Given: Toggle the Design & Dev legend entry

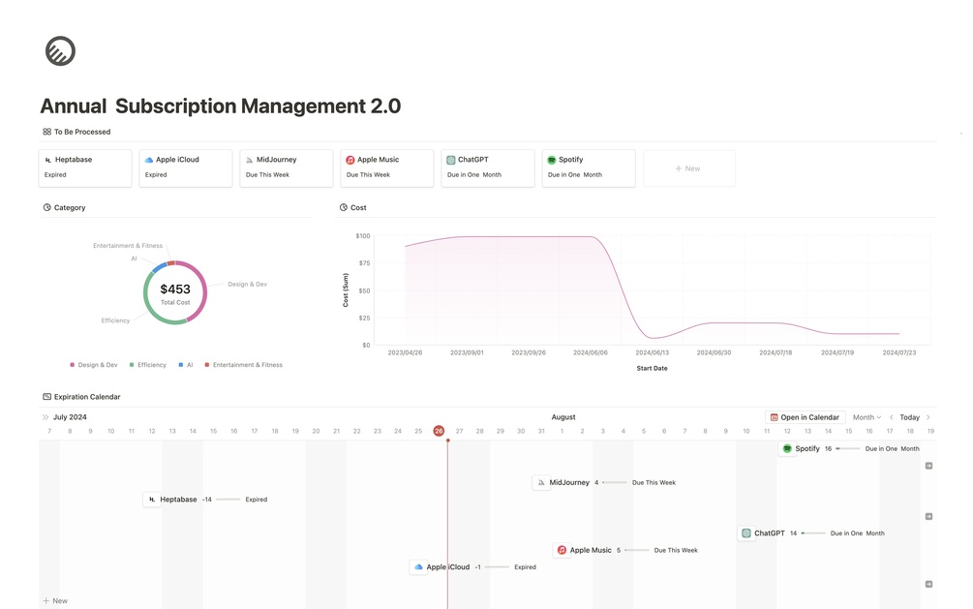Looking at the screenshot, I should coord(93,365).
